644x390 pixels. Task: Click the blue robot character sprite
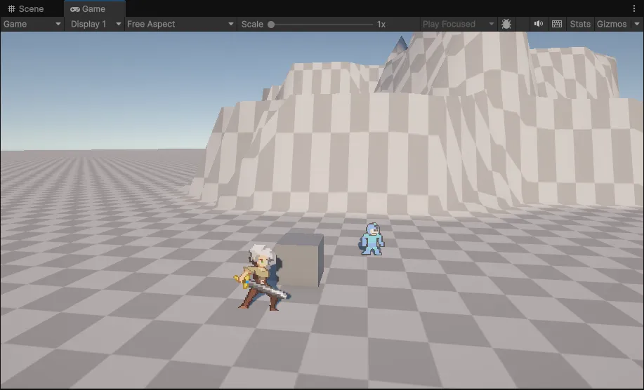tap(372, 239)
